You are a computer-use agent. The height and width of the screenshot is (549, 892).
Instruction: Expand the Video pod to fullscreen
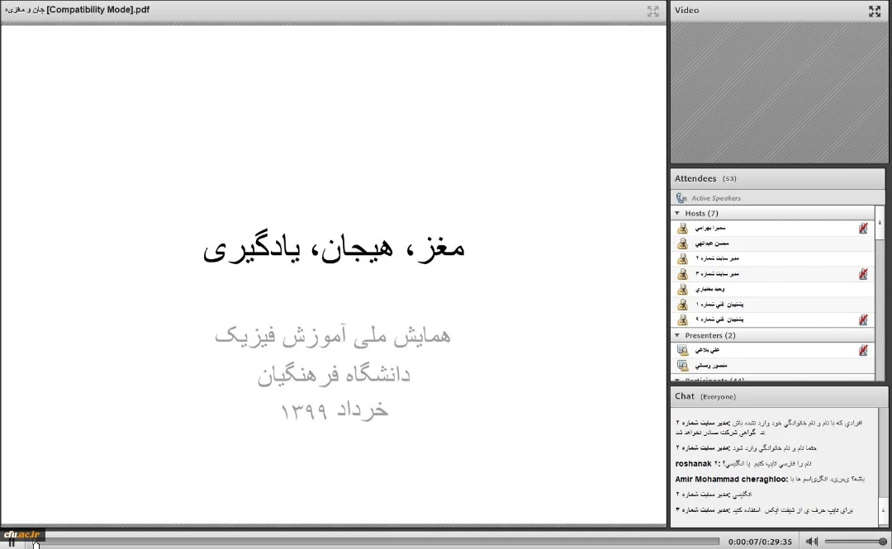875,11
